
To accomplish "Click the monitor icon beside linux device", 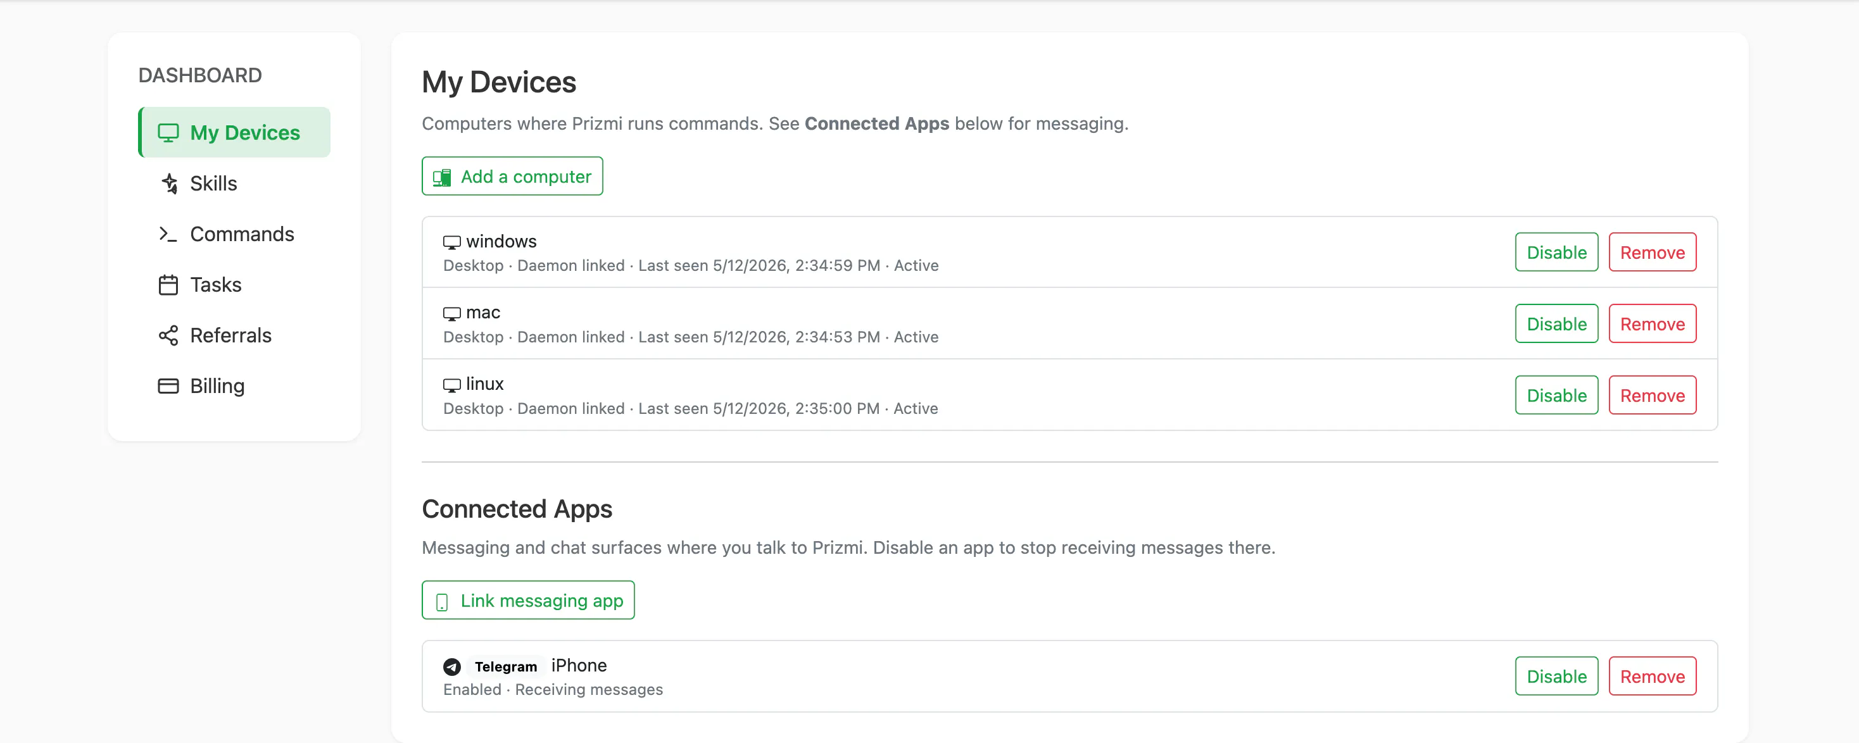I will pyautogui.click(x=451, y=385).
